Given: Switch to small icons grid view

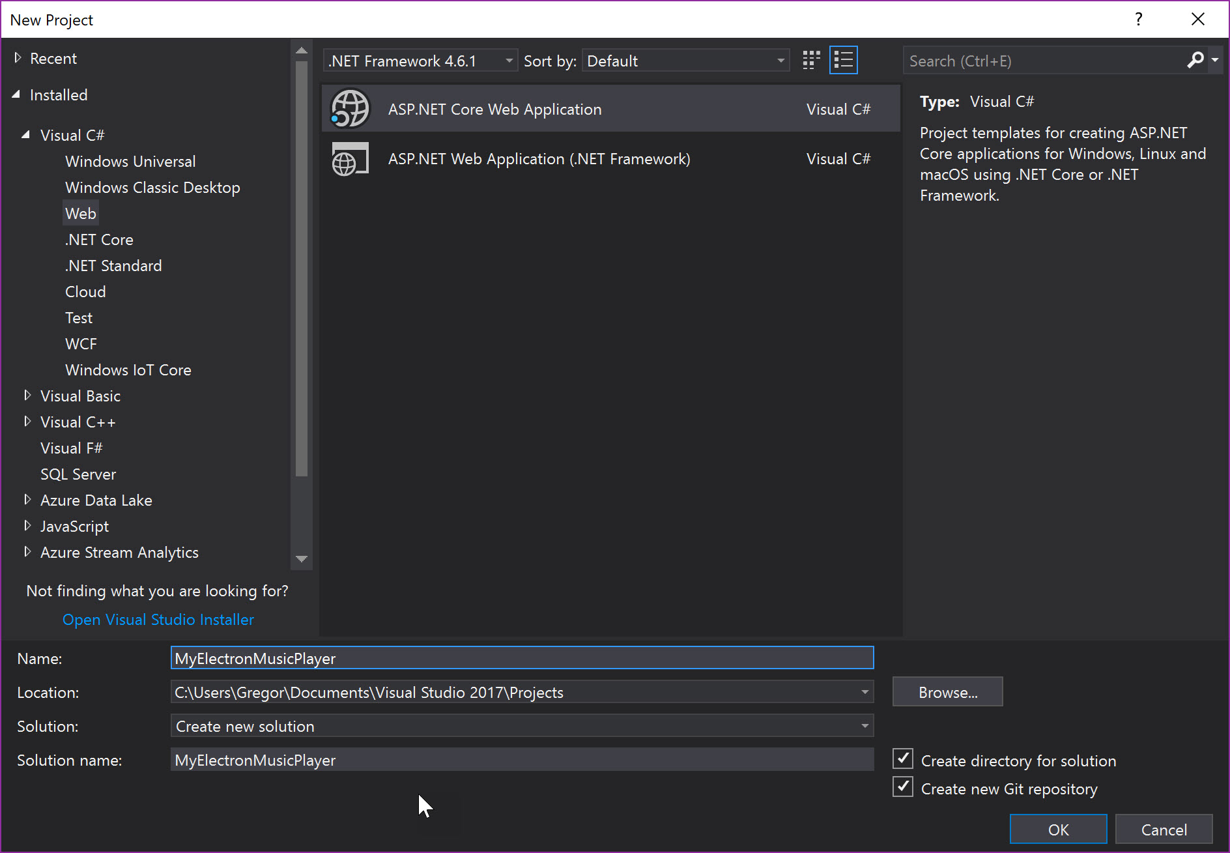Looking at the screenshot, I should [x=811, y=61].
